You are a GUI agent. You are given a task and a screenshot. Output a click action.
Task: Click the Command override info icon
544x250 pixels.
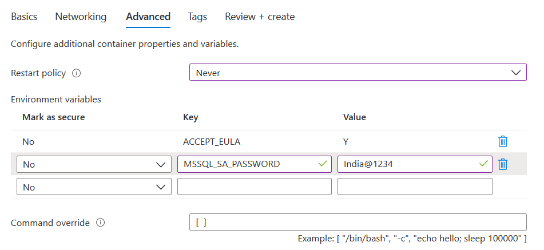click(101, 223)
